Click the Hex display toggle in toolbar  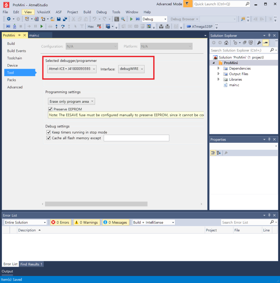point(91,27)
